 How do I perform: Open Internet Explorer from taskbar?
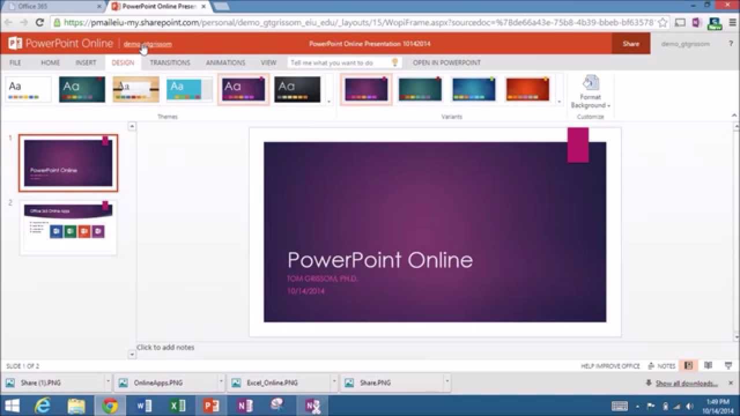click(x=43, y=406)
